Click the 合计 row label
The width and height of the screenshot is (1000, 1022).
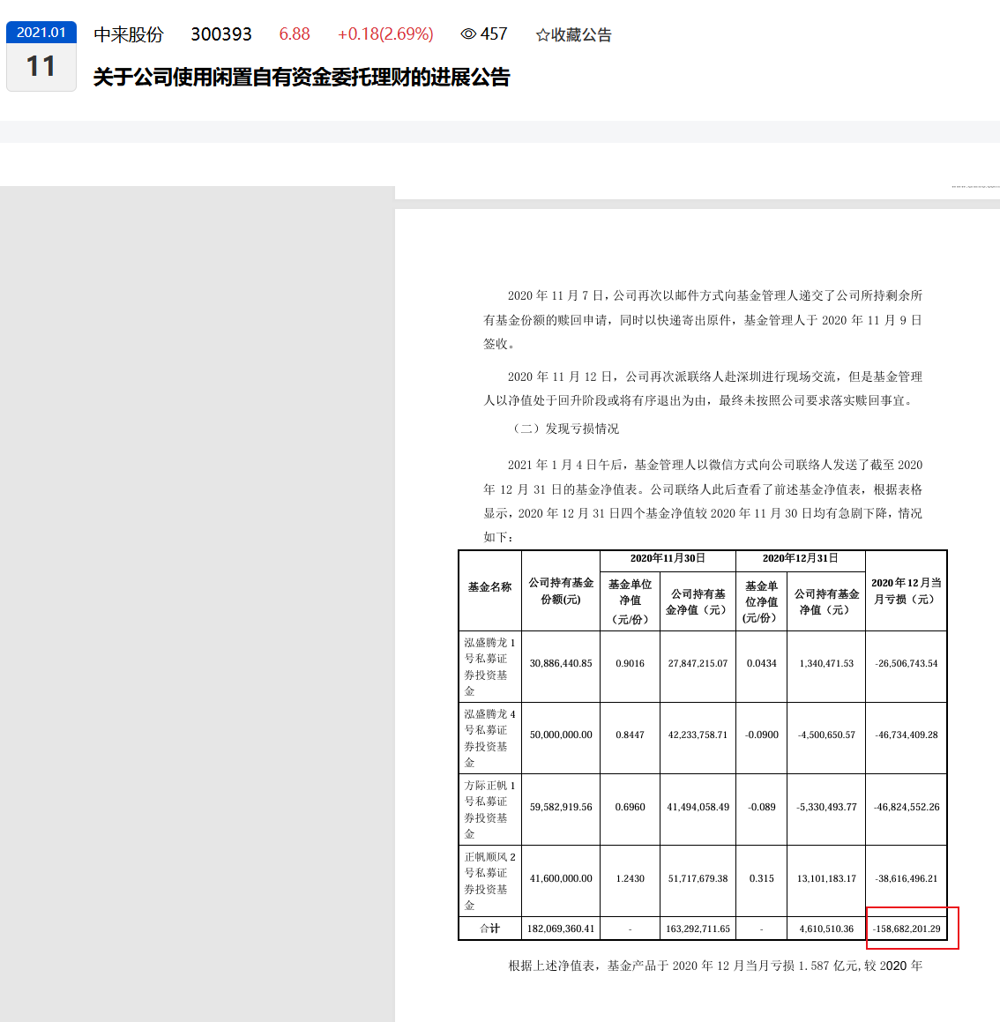[489, 929]
